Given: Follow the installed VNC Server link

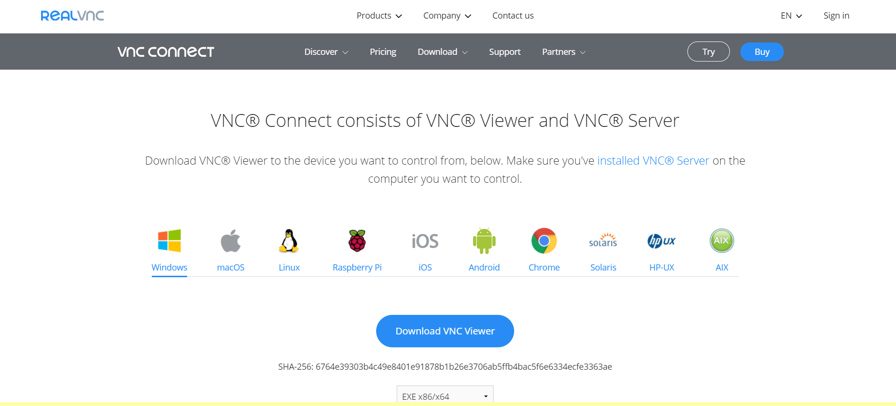Looking at the screenshot, I should coord(653,161).
